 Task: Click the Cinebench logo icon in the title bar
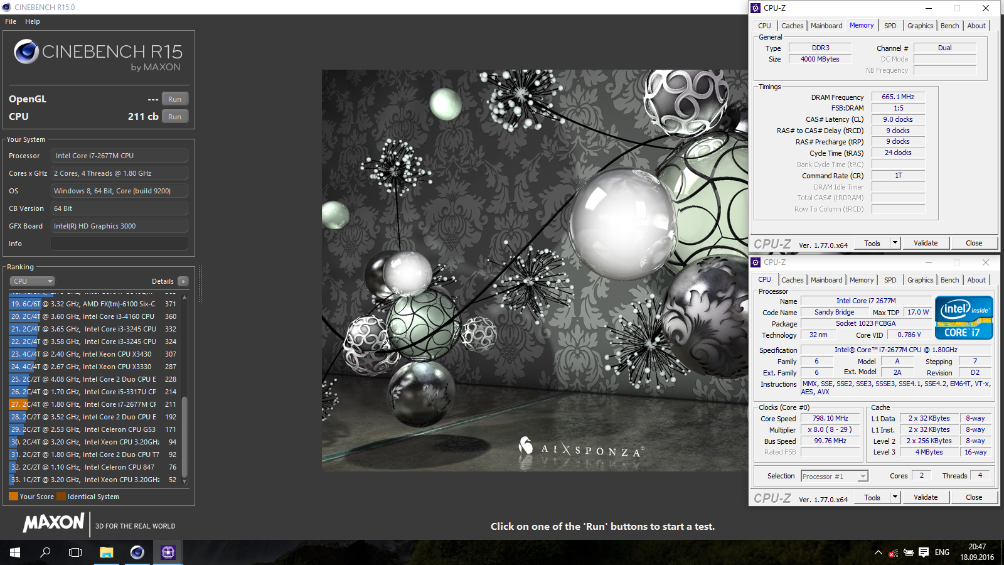[x=7, y=7]
